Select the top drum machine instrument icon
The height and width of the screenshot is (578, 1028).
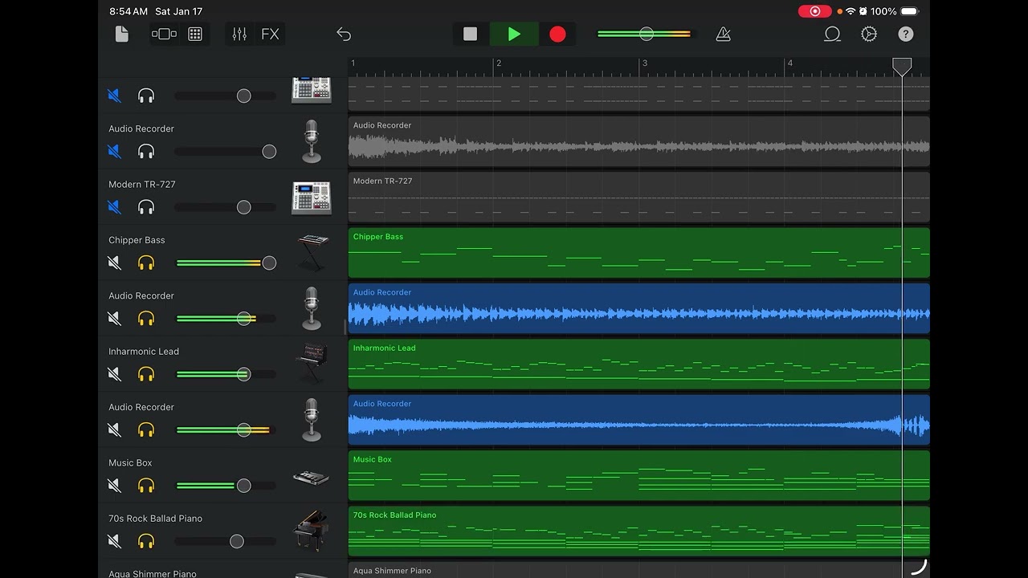point(312,89)
